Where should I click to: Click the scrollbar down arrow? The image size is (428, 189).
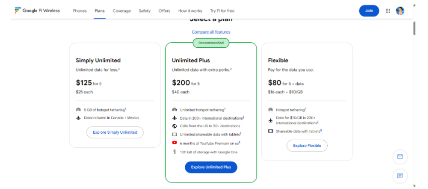(414, 186)
